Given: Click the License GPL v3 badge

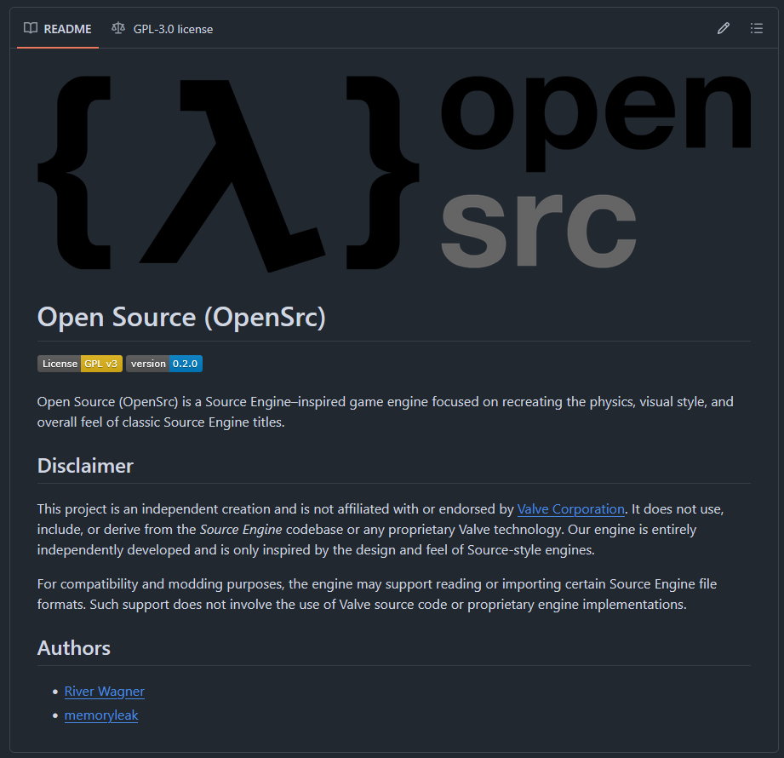Looking at the screenshot, I should pos(80,364).
